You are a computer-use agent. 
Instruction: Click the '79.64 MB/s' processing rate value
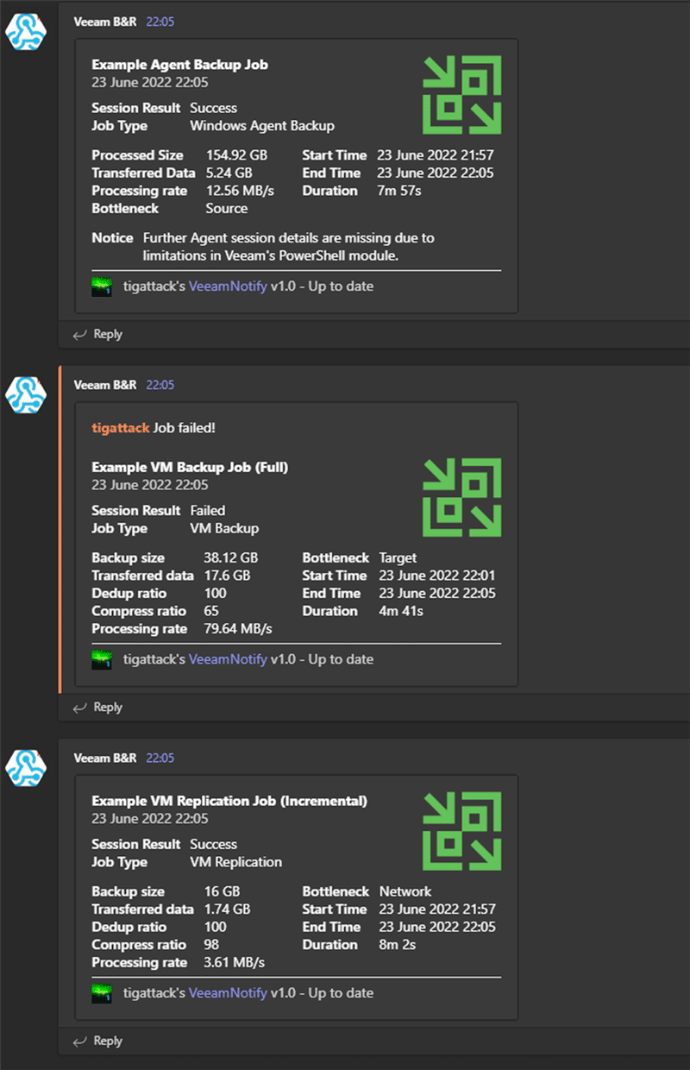pos(239,629)
